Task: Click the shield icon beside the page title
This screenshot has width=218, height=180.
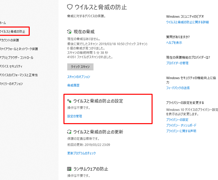Action: coord(70,7)
